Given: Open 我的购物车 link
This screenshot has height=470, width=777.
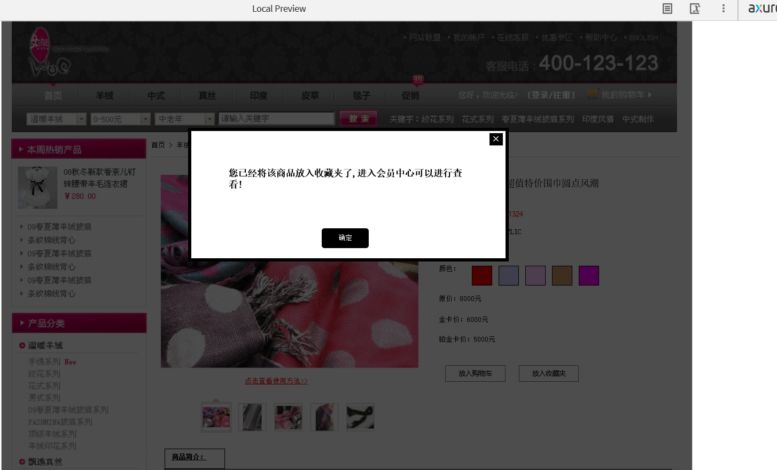Looking at the screenshot, I should click(x=623, y=95).
